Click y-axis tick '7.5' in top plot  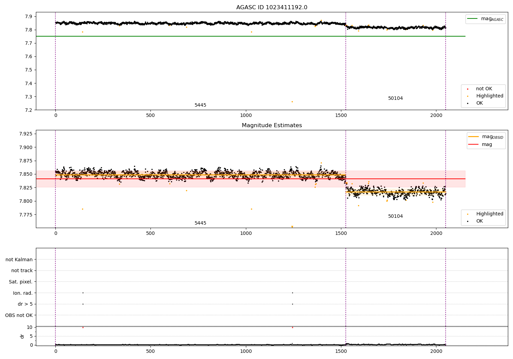[x=29, y=70]
